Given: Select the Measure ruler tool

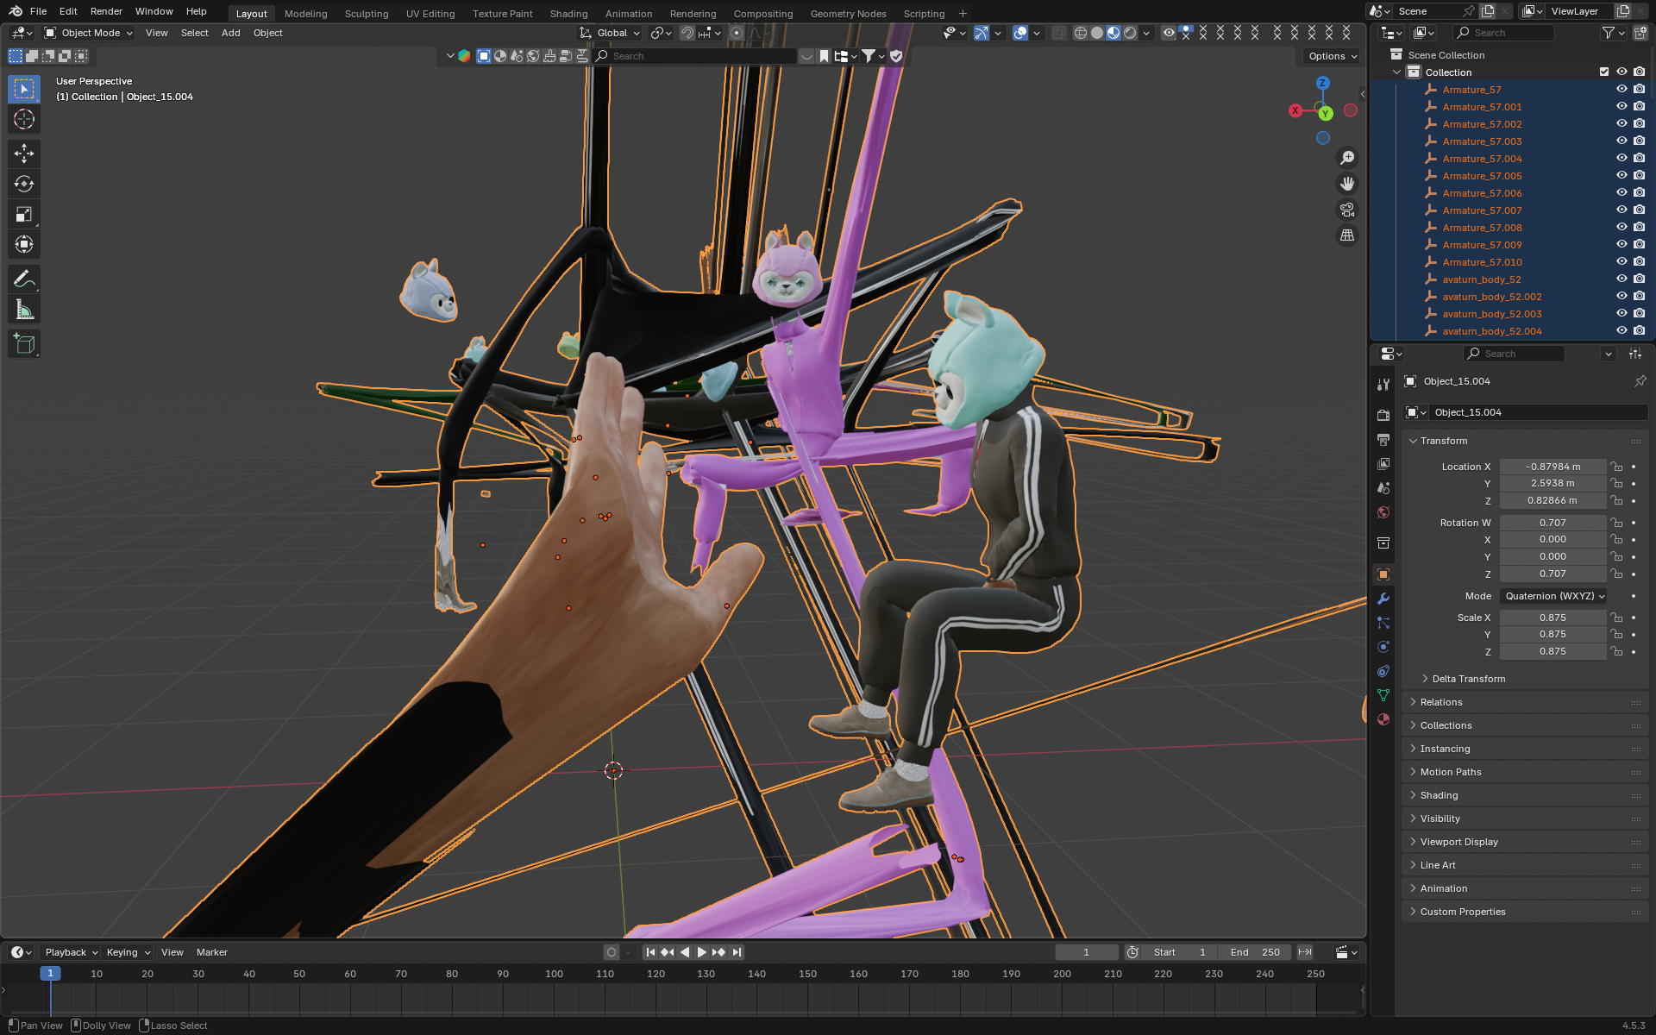Looking at the screenshot, I should 23,310.
